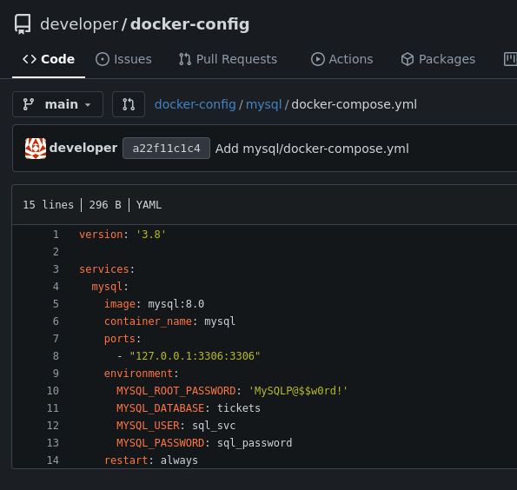Click the 'services:' code line
The image size is (517, 490).
107,269
